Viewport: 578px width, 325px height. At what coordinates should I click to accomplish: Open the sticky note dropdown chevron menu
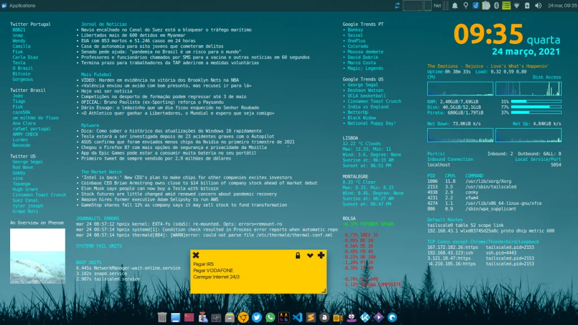(x=310, y=256)
